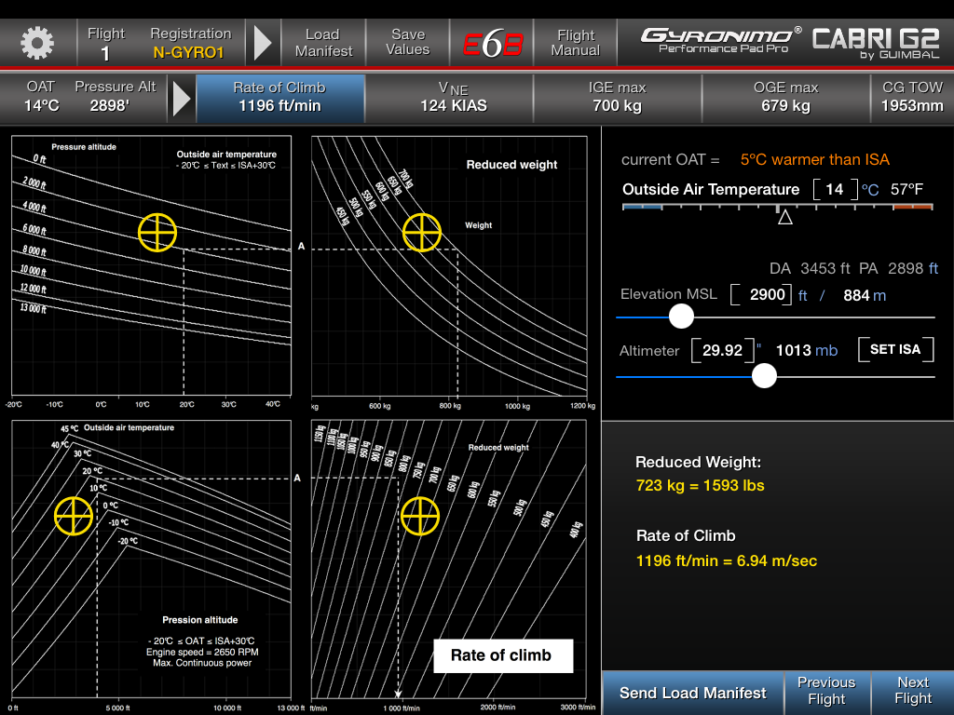Viewport: 954px width, 715px height.
Task: Tap the 'Pressure altitude' chart title
Action: [x=84, y=146]
